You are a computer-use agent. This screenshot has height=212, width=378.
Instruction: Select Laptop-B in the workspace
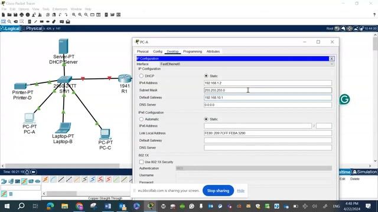click(x=63, y=128)
